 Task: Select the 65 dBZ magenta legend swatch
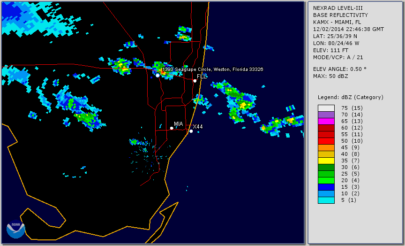point(326,121)
